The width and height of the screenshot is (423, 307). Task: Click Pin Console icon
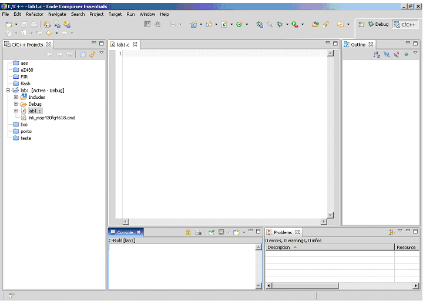(211, 232)
